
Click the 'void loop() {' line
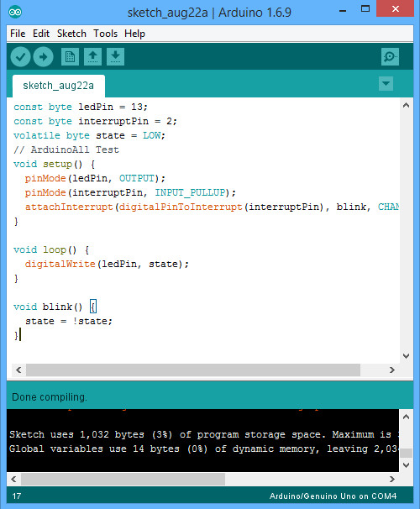(51, 249)
